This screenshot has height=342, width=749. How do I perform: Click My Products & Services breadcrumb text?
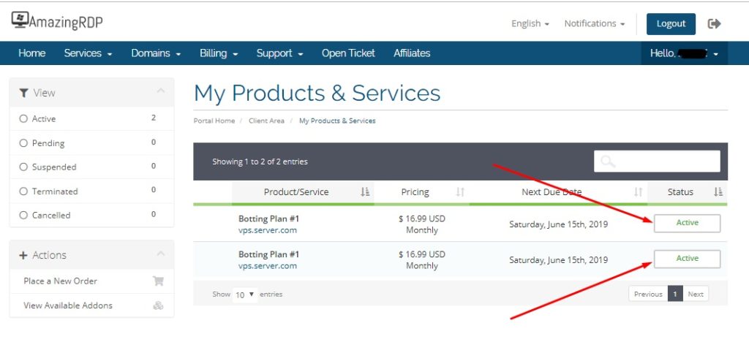337,121
